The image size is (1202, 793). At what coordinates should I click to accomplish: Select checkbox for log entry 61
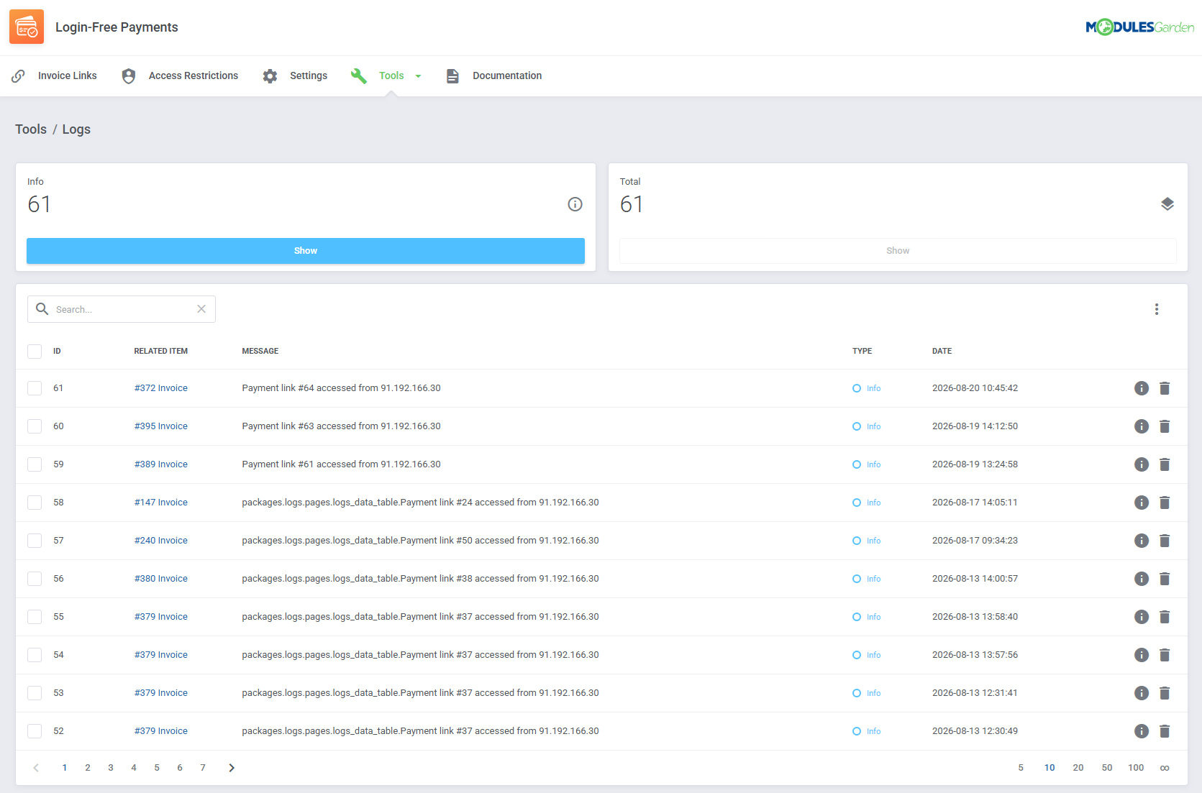click(35, 388)
